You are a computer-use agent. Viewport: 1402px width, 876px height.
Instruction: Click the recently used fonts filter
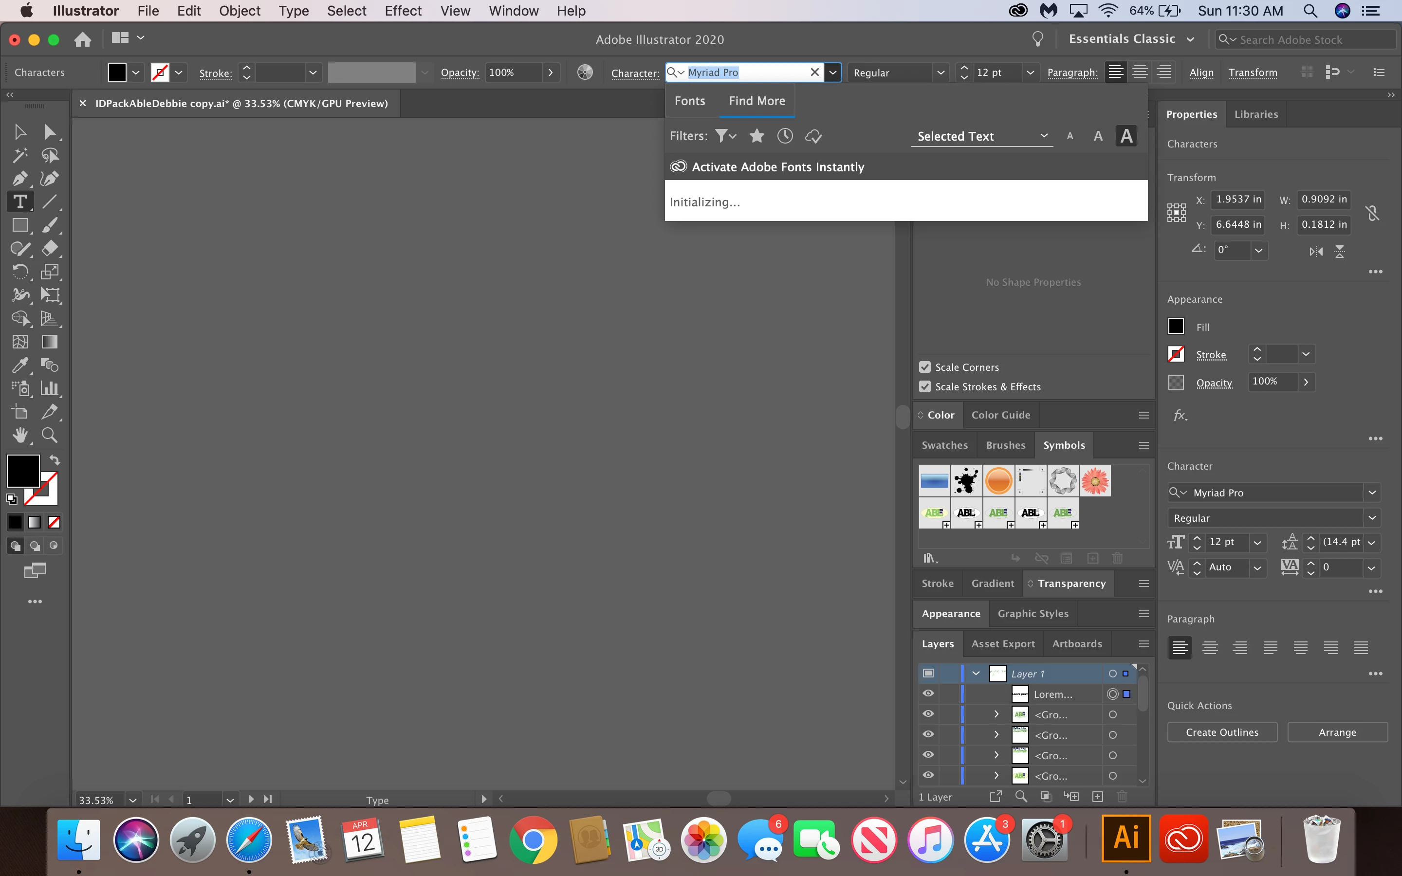[x=785, y=136]
